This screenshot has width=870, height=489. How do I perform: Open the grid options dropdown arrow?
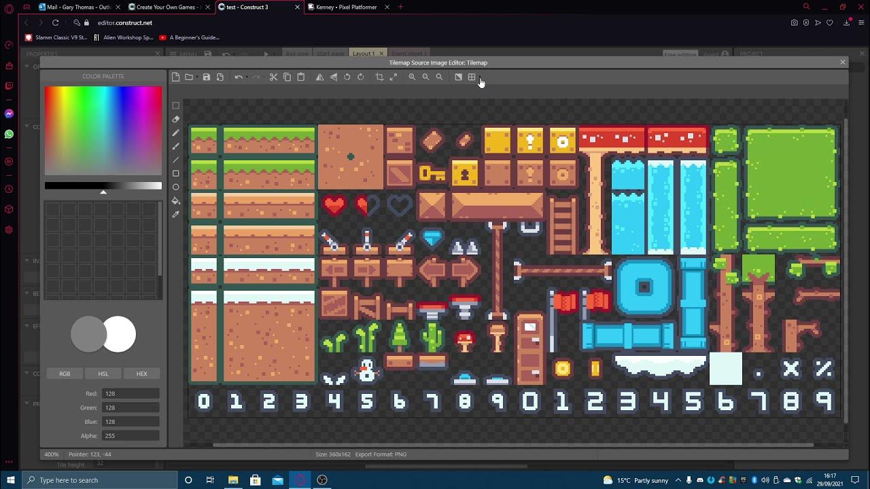pos(479,77)
